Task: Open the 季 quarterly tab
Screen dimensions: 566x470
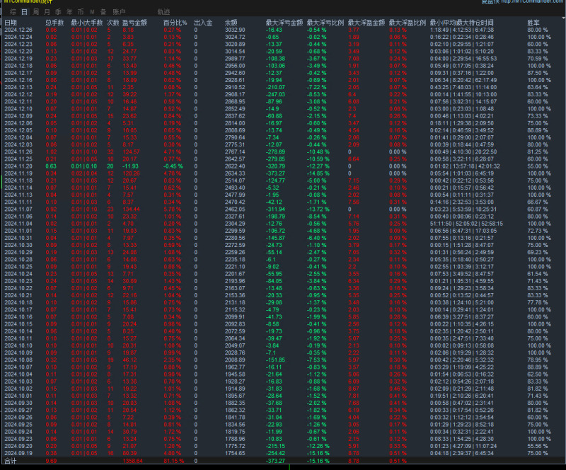Action: pyautogui.click(x=58, y=12)
